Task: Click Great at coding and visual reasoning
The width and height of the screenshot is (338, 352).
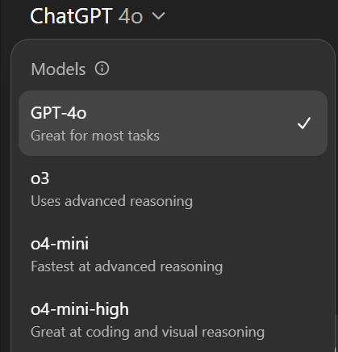Action: click(148, 332)
